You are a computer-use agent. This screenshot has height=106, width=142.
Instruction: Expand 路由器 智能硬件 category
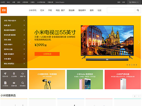pyautogui.click(x=14, y=30)
